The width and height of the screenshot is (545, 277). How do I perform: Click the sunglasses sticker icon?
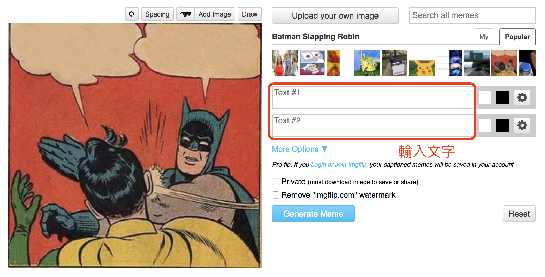pyautogui.click(x=186, y=14)
